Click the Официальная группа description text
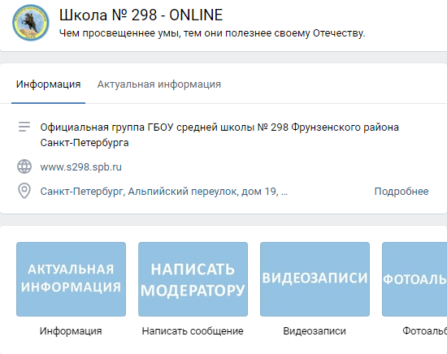The width and height of the screenshot is (447, 354). (x=219, y=135)
